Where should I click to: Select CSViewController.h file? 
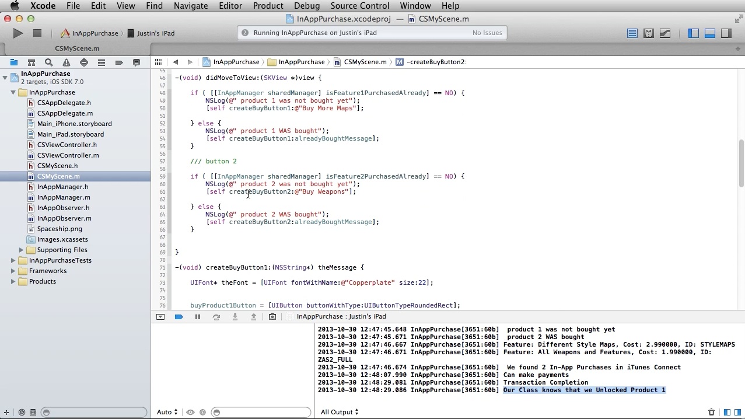(67, 145)
